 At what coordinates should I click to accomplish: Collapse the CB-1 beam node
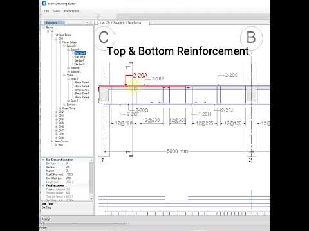click(56, 38)
